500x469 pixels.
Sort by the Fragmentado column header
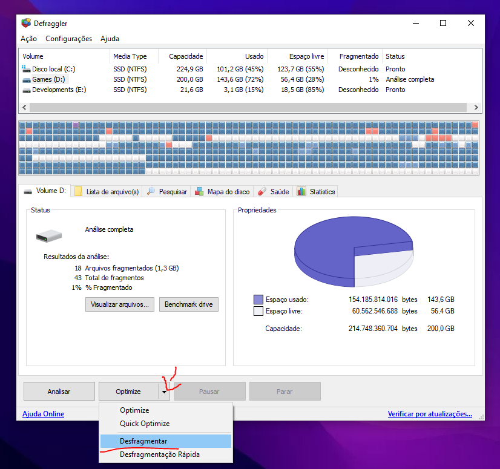click(355, 56)
